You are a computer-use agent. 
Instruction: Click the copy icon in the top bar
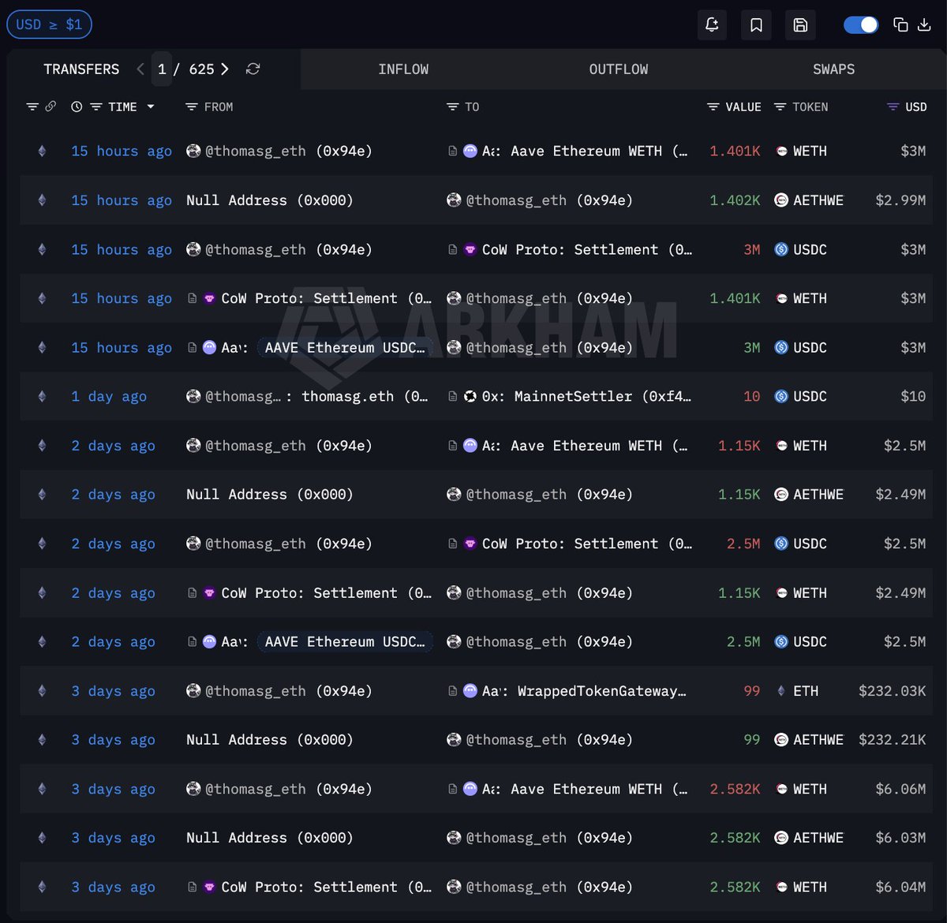(900, 24)
